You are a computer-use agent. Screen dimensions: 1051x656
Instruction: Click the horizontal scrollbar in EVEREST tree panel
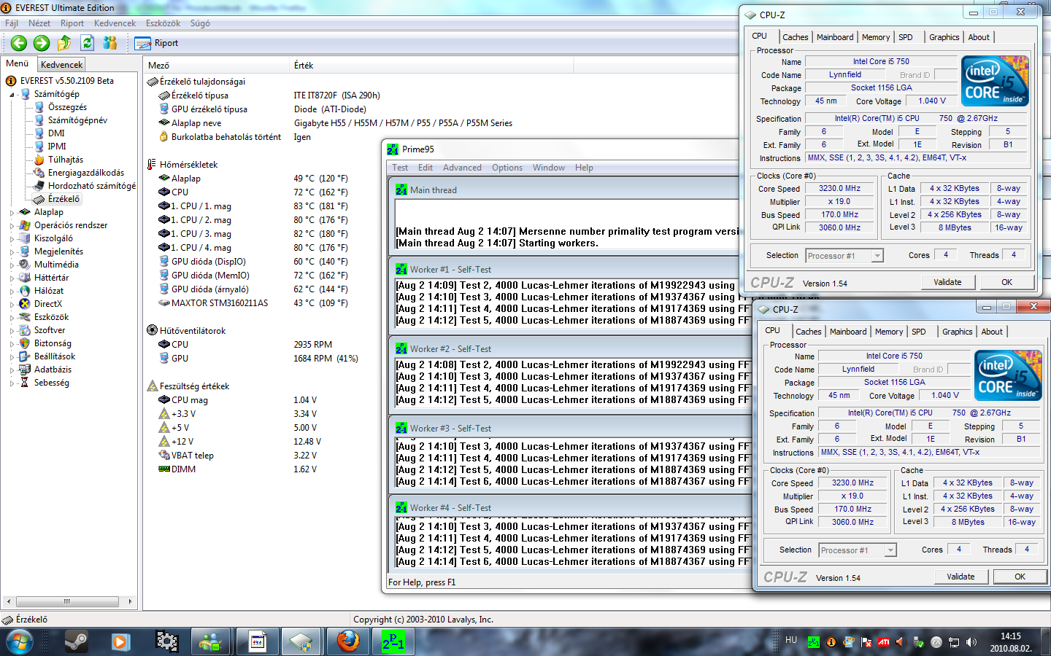(x=67, y=601)
